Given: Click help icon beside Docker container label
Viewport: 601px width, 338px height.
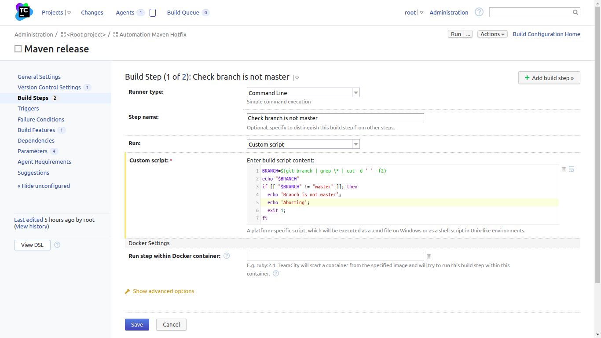Looking at the screenshot, I should 227,256.
